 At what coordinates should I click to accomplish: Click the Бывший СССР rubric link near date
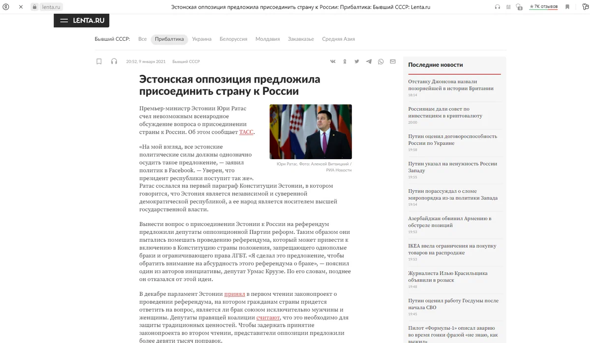(186, 61)
